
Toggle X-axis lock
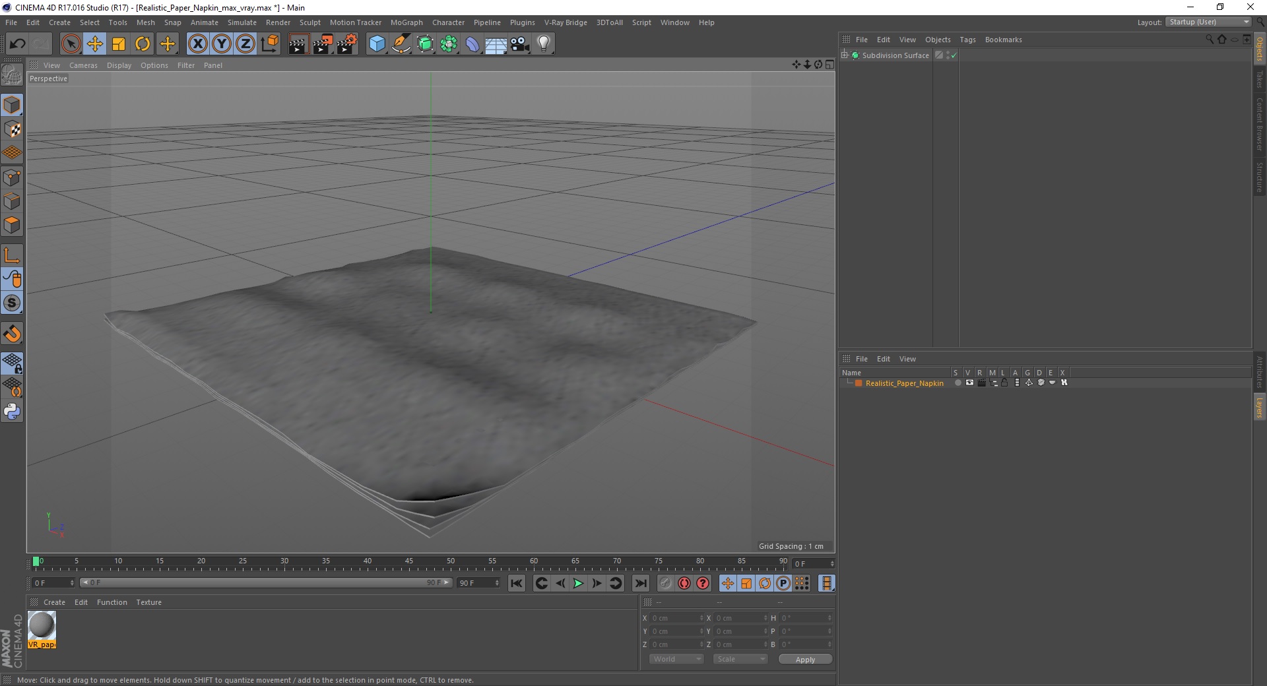coord(197,44)
